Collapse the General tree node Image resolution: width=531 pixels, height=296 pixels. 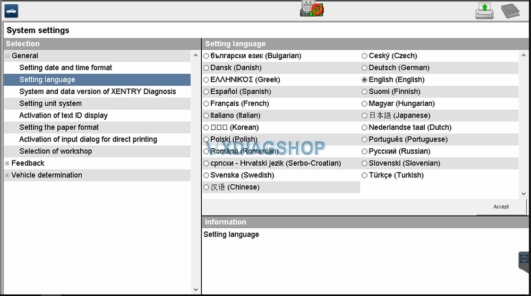(7, 56)
